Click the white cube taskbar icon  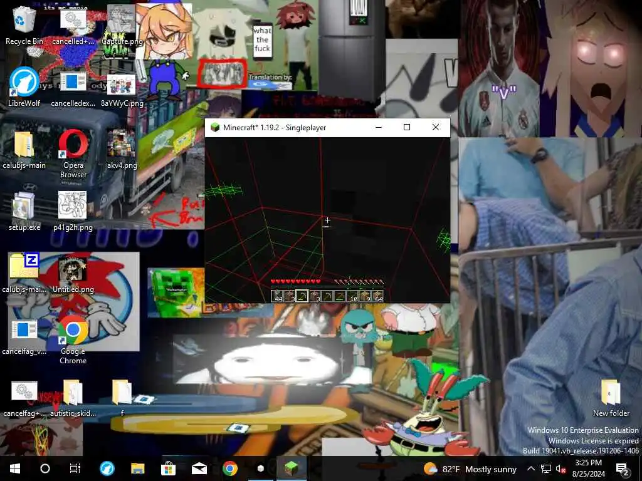(260, 468)
